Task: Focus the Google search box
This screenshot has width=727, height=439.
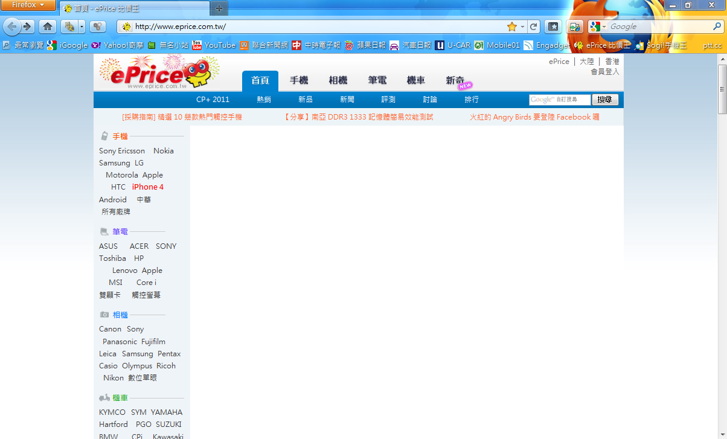Action: point(659,27)
